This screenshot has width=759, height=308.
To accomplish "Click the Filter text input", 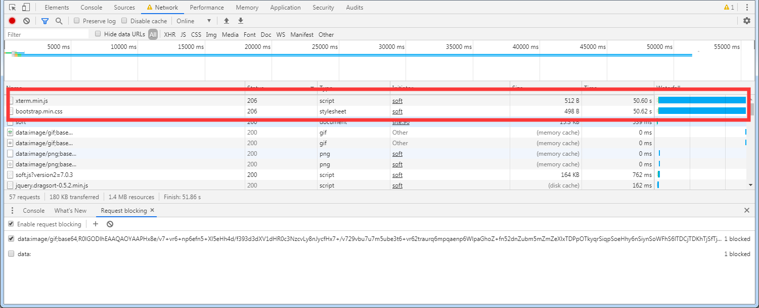I will coord(47,34).
